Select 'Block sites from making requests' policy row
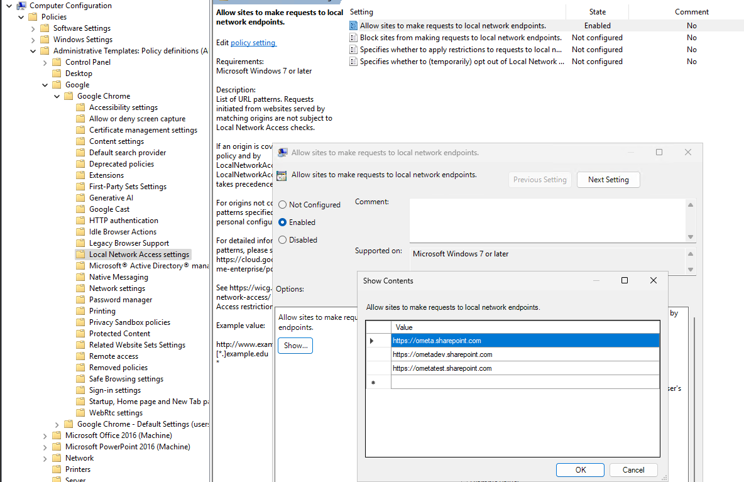Viewport: 744px width, 482px height. (545, 38)
